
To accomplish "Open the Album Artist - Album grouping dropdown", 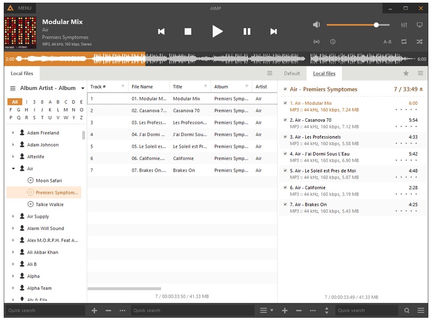I will pos(82,88).
